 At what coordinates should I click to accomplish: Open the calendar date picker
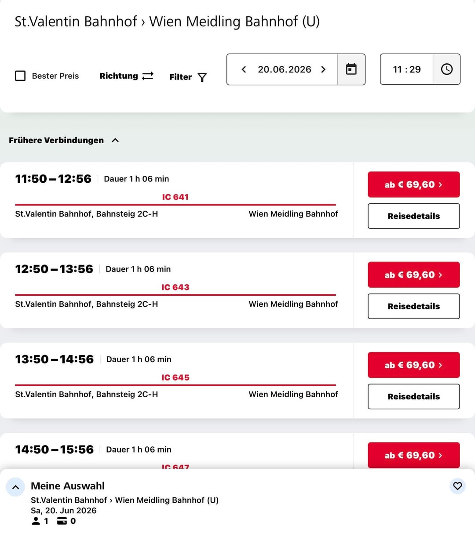click(x=351, y=69)
